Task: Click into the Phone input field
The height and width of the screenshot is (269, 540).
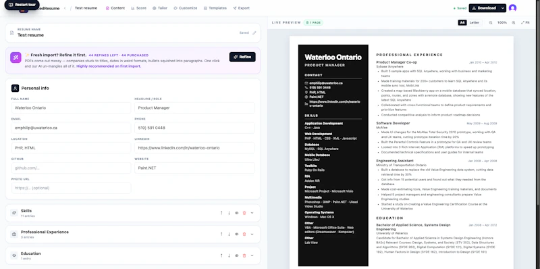Action: (x=194, y=128)
